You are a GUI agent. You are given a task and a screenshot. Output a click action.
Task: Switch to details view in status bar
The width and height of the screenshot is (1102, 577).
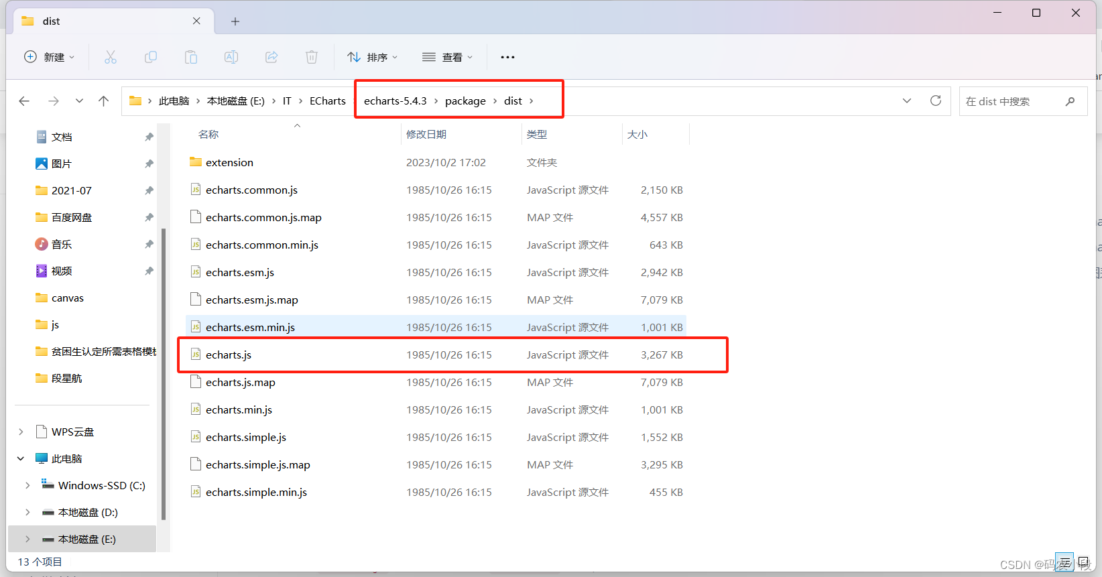click(x=1064, y=562)
